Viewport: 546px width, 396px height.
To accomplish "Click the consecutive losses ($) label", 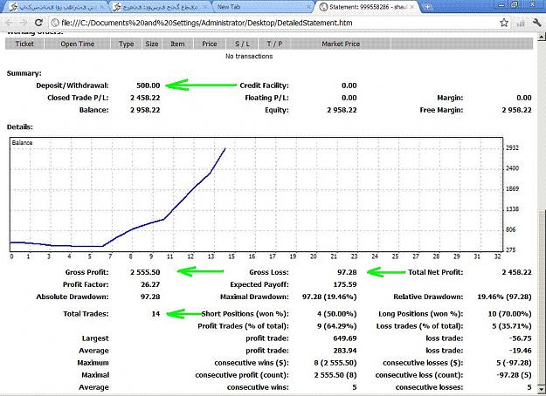I will pyautogui.click(x=423, y=363).
